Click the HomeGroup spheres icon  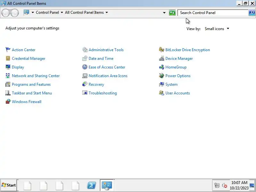tap(162, 67)
